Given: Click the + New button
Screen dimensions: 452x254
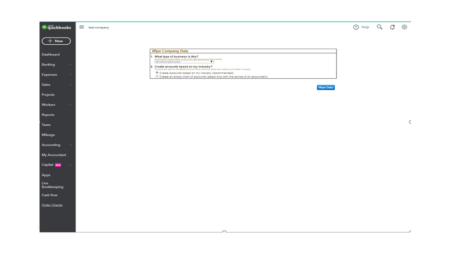Looking at the screenshot, I should pos(56,41).
